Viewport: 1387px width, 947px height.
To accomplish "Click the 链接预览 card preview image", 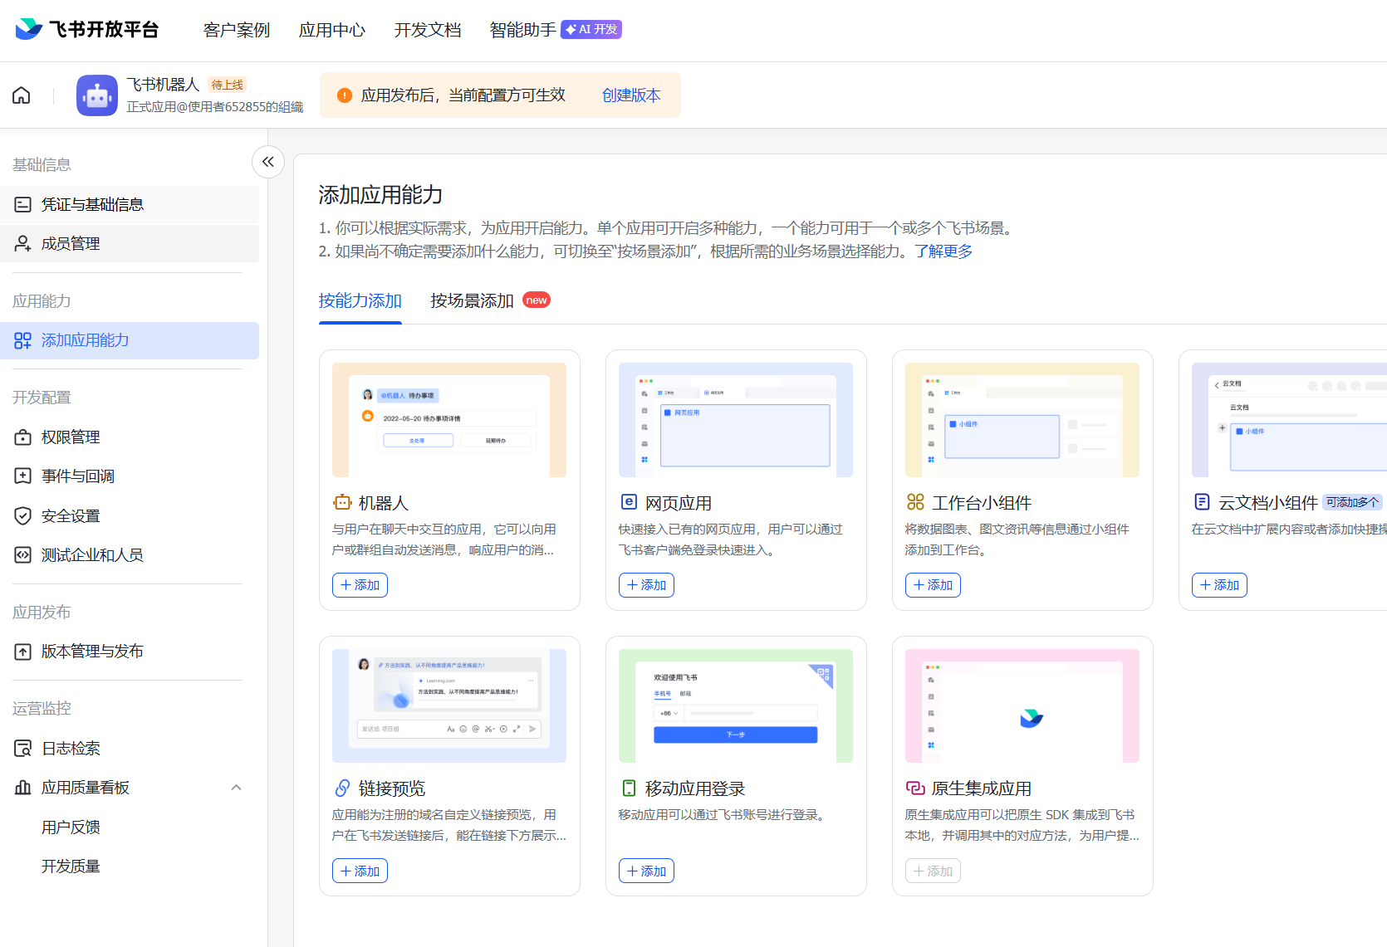I will point(449,705).
